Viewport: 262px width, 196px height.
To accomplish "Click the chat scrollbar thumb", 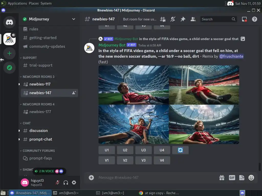I will pos(260,167).
